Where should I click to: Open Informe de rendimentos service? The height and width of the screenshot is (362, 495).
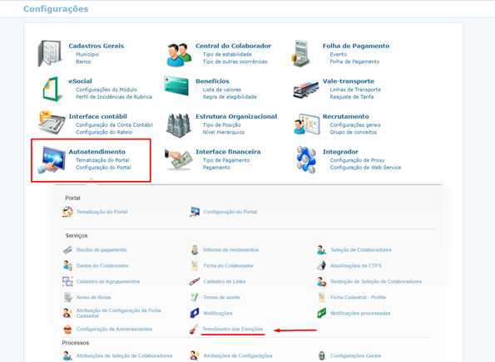tap(230, 250)
